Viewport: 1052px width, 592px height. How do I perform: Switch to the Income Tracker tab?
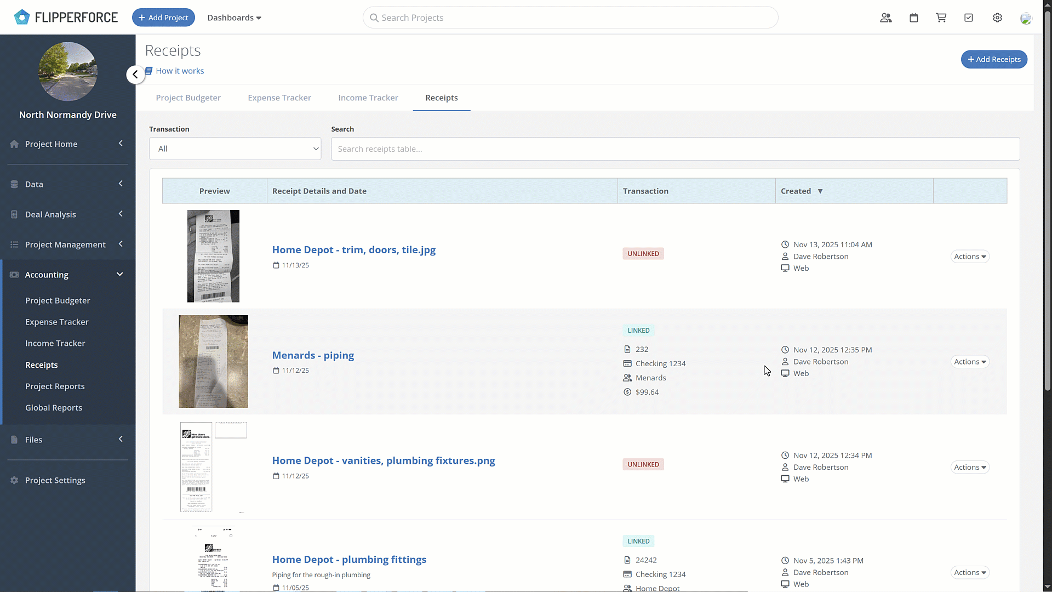point(368,98)
